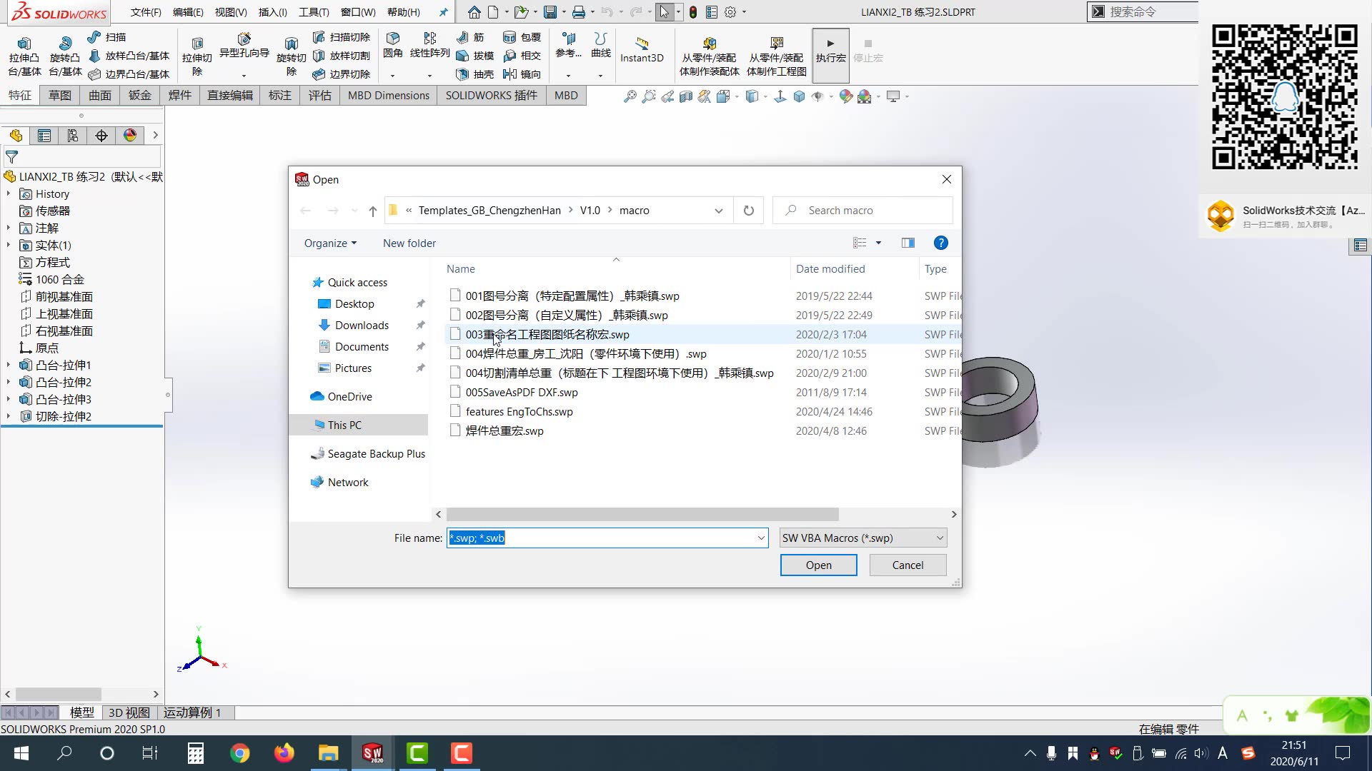1372x771 pixels.
Task: Click the Section View icon
Action: tap(686, 96)
